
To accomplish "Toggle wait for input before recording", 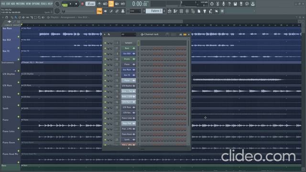I will [105, 4].
